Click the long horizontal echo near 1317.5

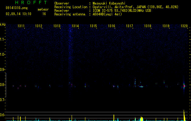(x=141, y=87)
